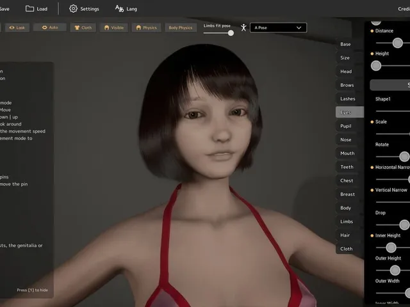Click the Inner Height slider handle

pyautogui.click(x=391, y=248)
